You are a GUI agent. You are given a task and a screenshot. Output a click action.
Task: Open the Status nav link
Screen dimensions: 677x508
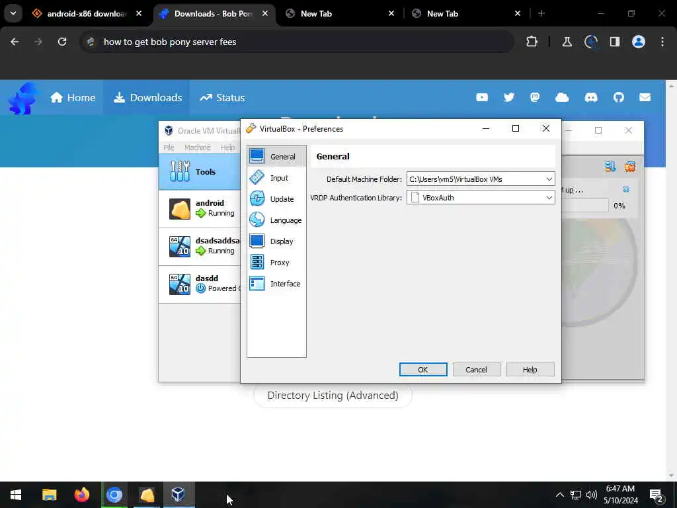tap(222, 98)
